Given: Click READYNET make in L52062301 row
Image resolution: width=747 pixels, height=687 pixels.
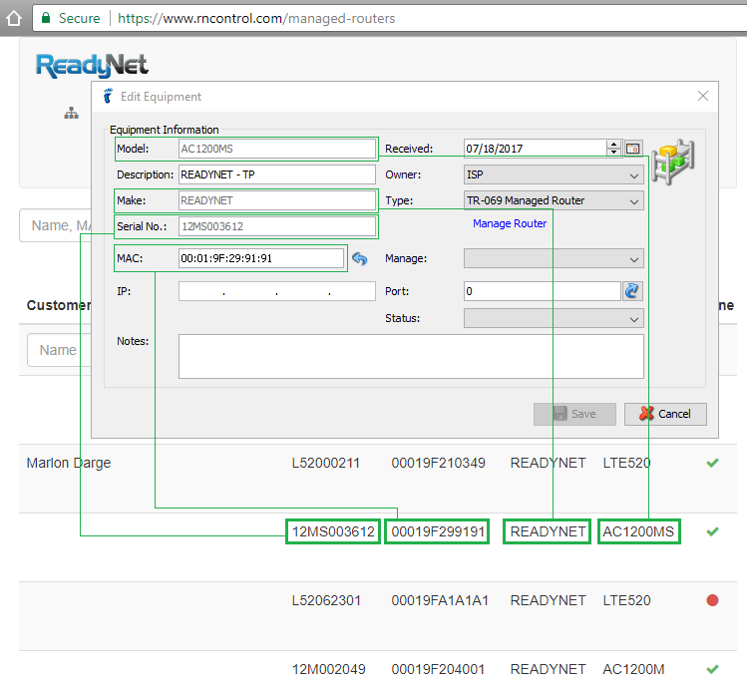Looking at the screenshot, I should (548, 600).
